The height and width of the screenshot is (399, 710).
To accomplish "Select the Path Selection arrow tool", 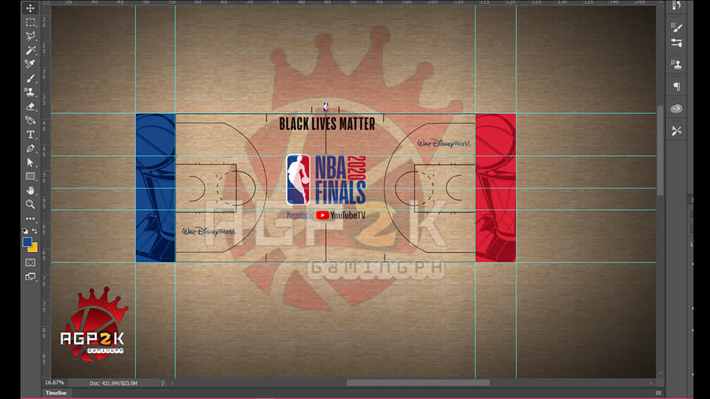I will click(30, 163).
